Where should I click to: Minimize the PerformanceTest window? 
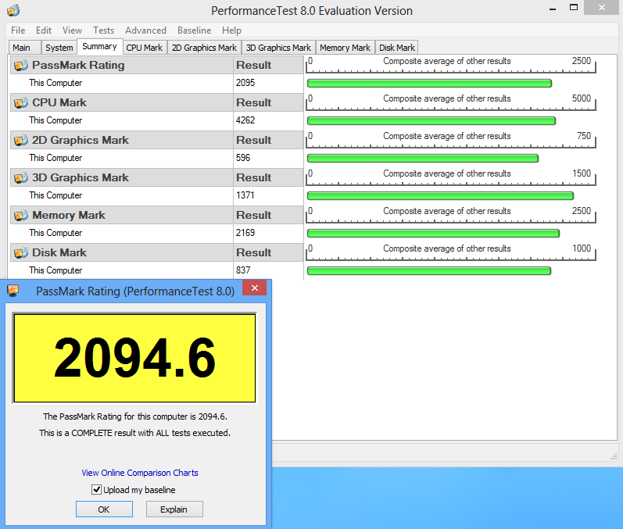[x=553, y=9]
